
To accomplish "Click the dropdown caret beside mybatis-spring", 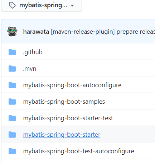I will pos(72,5).
